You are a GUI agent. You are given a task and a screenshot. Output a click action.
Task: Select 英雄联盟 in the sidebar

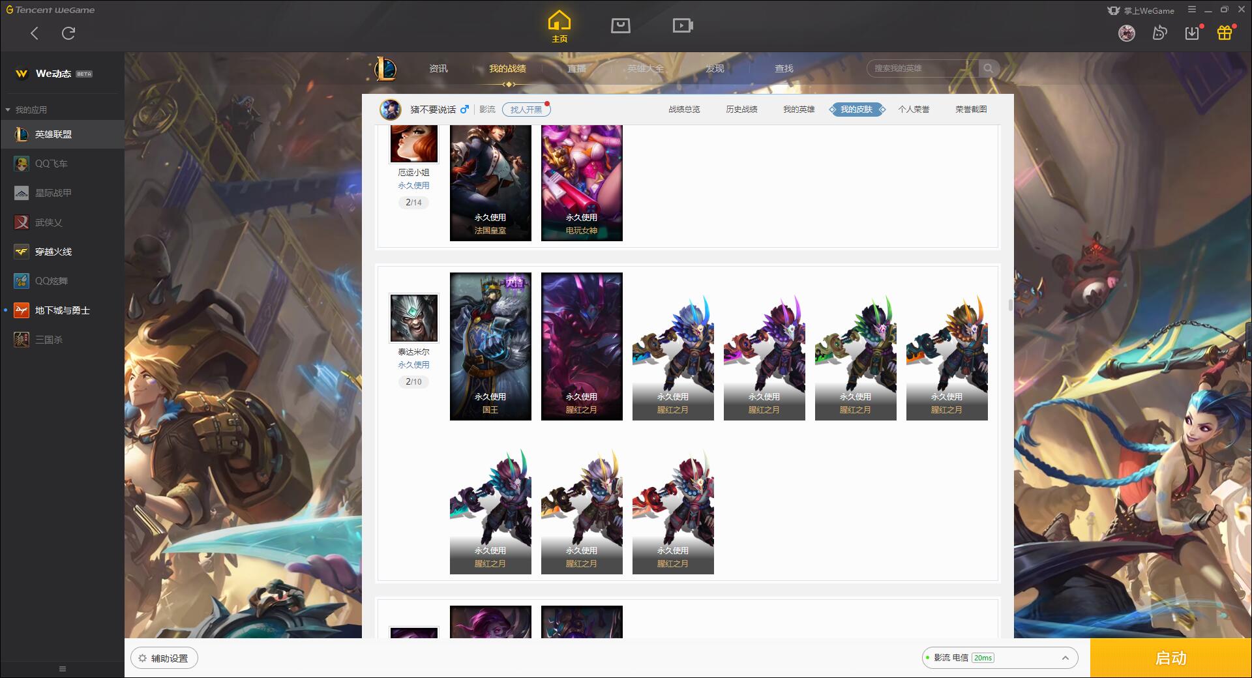[62, 134]
